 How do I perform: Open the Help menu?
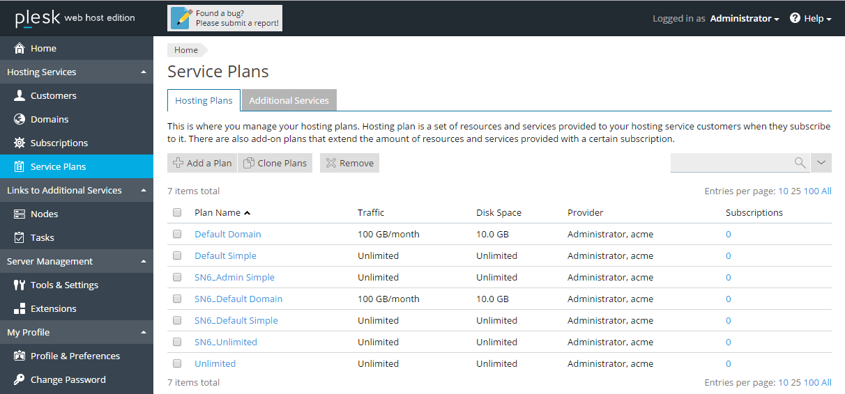click(811, 19)
